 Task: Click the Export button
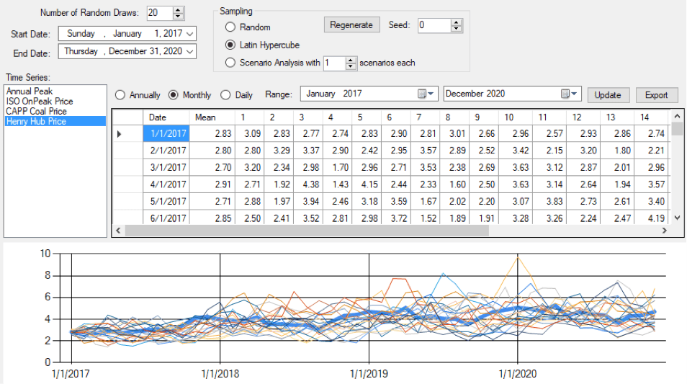tap(656, 95)
